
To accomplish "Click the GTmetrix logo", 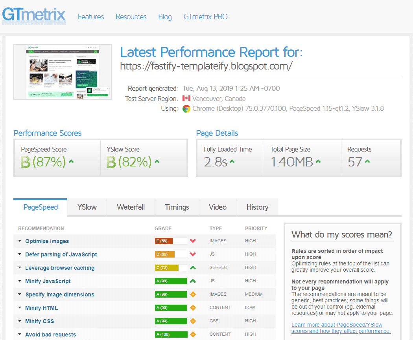I will (34, 16).
